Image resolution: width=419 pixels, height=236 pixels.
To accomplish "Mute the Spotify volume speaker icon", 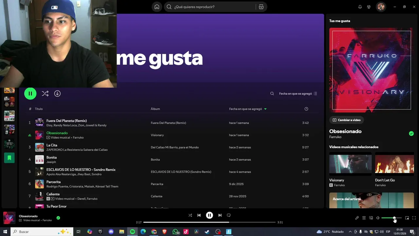I will point(378,218).
